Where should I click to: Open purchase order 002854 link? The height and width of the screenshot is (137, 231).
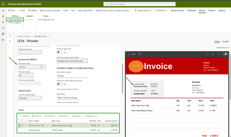tap(23, 67)
